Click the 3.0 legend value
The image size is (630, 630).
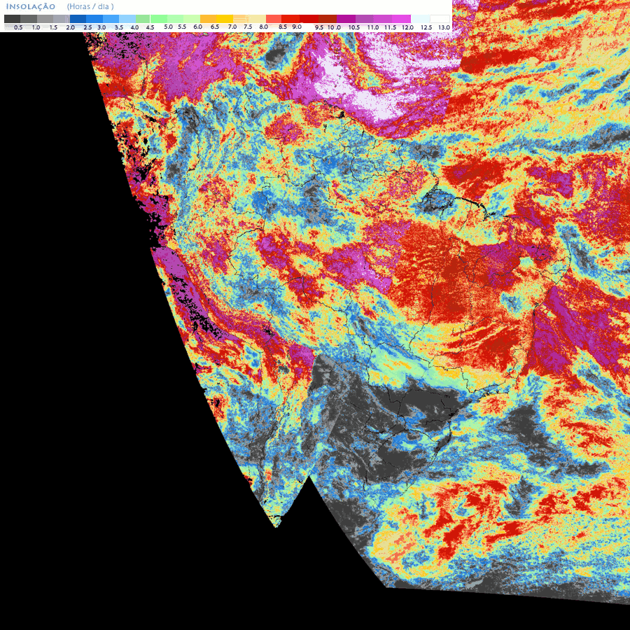click(101, 27)
